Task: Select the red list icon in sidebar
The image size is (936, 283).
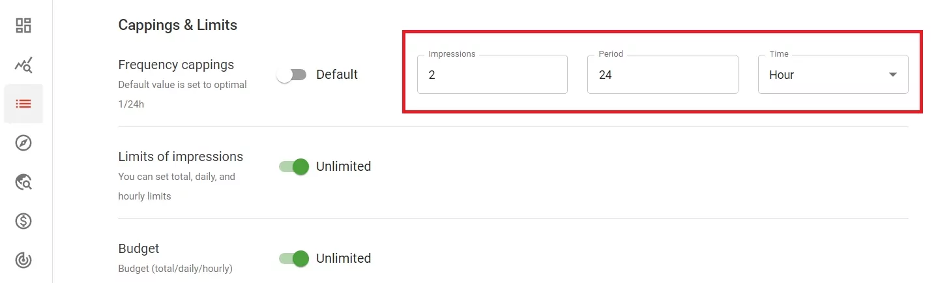Action: click(23, 104)
